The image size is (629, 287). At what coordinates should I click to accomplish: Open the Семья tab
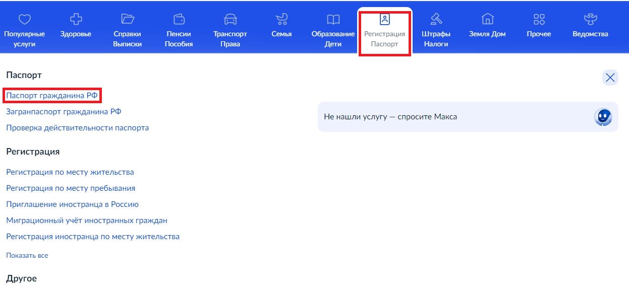click(281, 25)
